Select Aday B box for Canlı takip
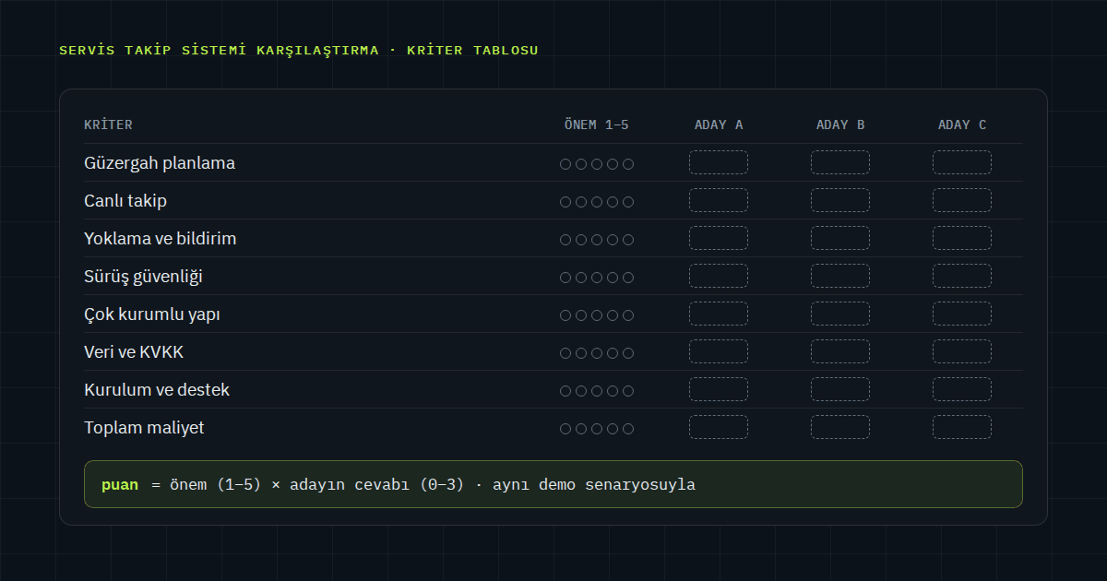 [x=840, y=200]
